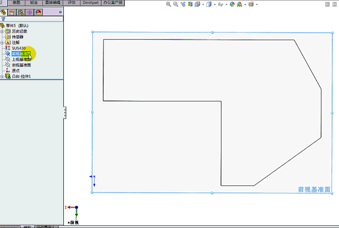Click the SUS430 material icon
This screenshot has height=228, width=339.
(8, 48)
